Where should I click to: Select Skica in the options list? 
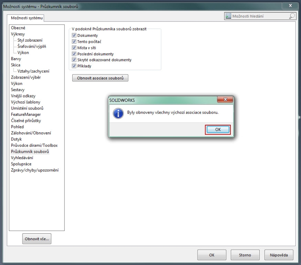tap(16, 65)
